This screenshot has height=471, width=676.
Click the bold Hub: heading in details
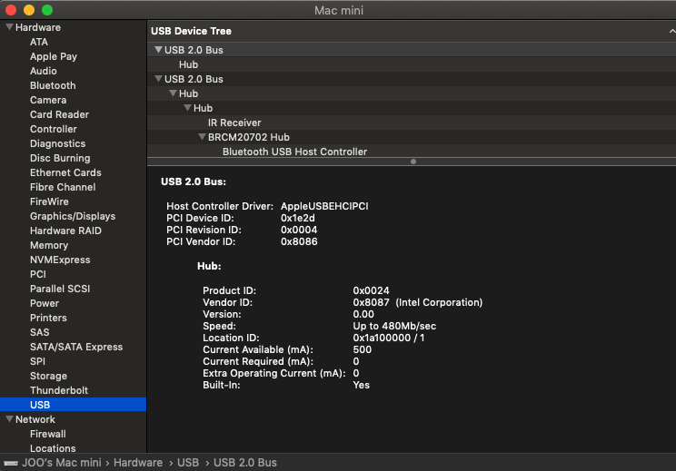[209, 266]
